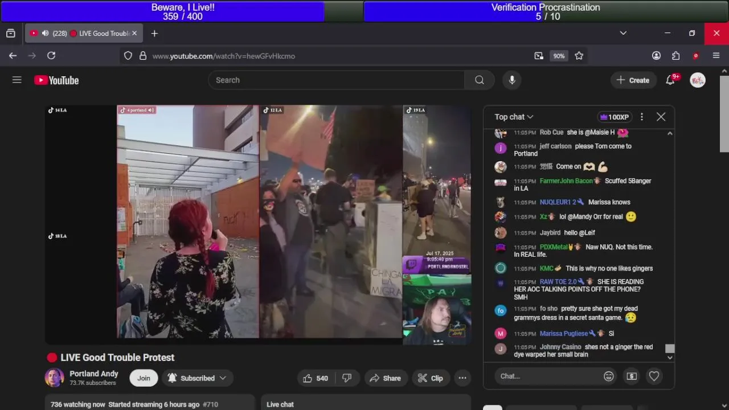Click the Verification Procrastination progress bar
The width and height of the screenshot is (729, 410).
(x=546, y=11)
